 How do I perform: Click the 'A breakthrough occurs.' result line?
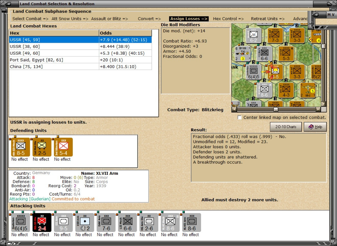tap(218, 162)
